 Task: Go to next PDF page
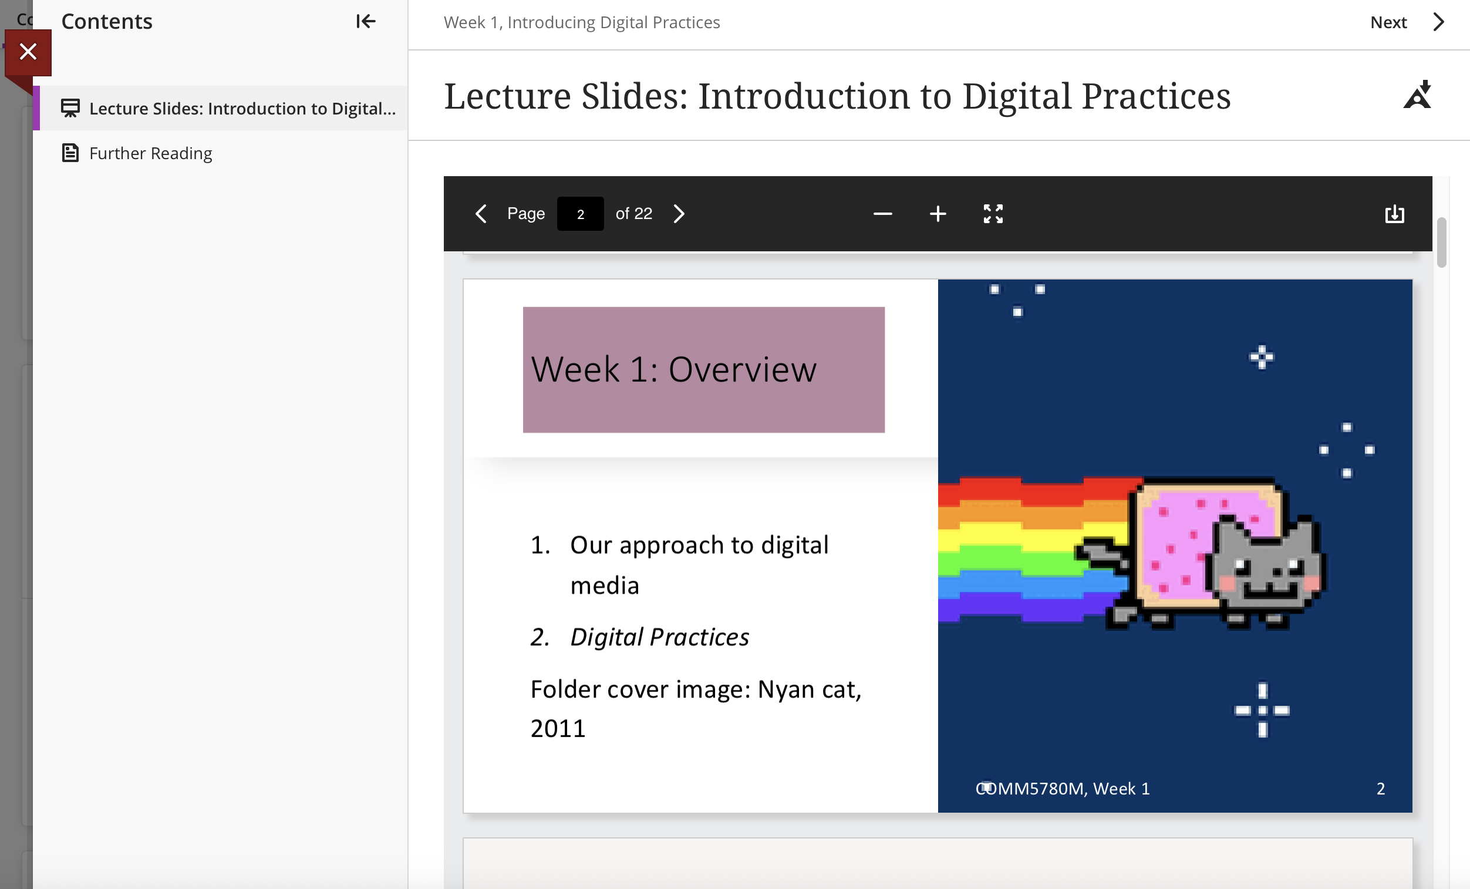coord(679,214)
